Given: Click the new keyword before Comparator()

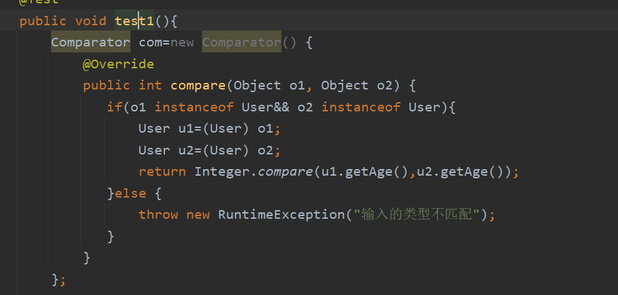Looking at the screenshot, I should click(x=182, y=42).
